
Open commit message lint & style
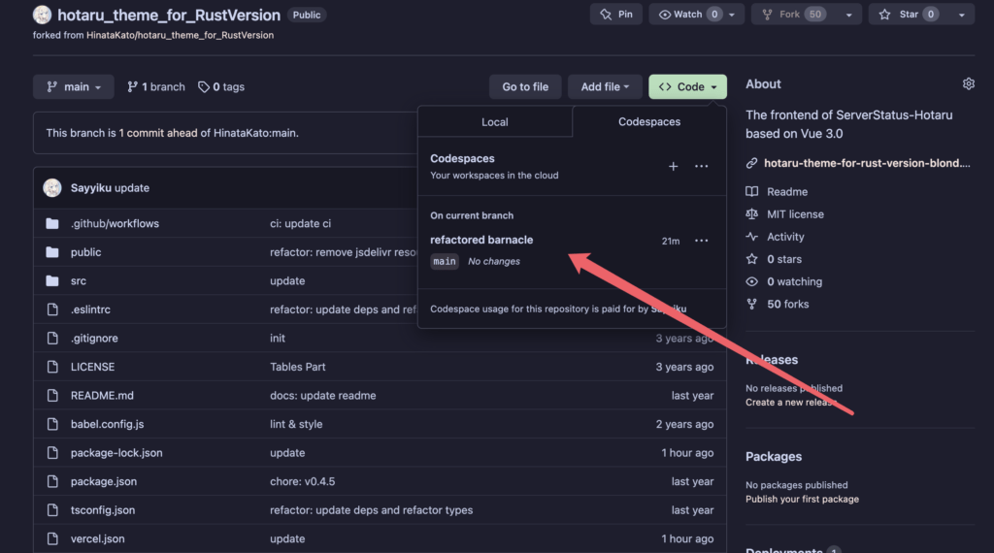(x=296, y=424)
